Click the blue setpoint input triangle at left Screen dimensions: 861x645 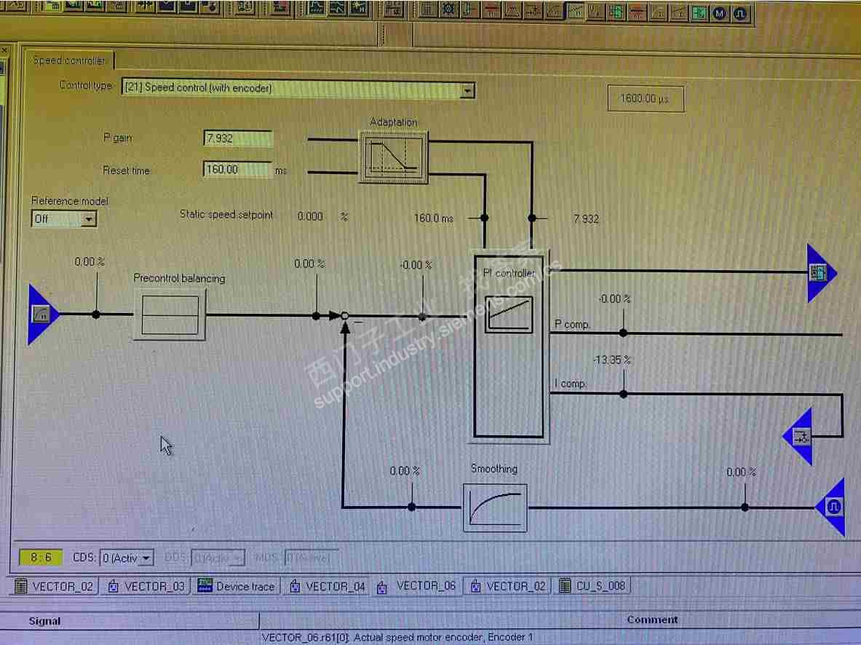[42, 314]
